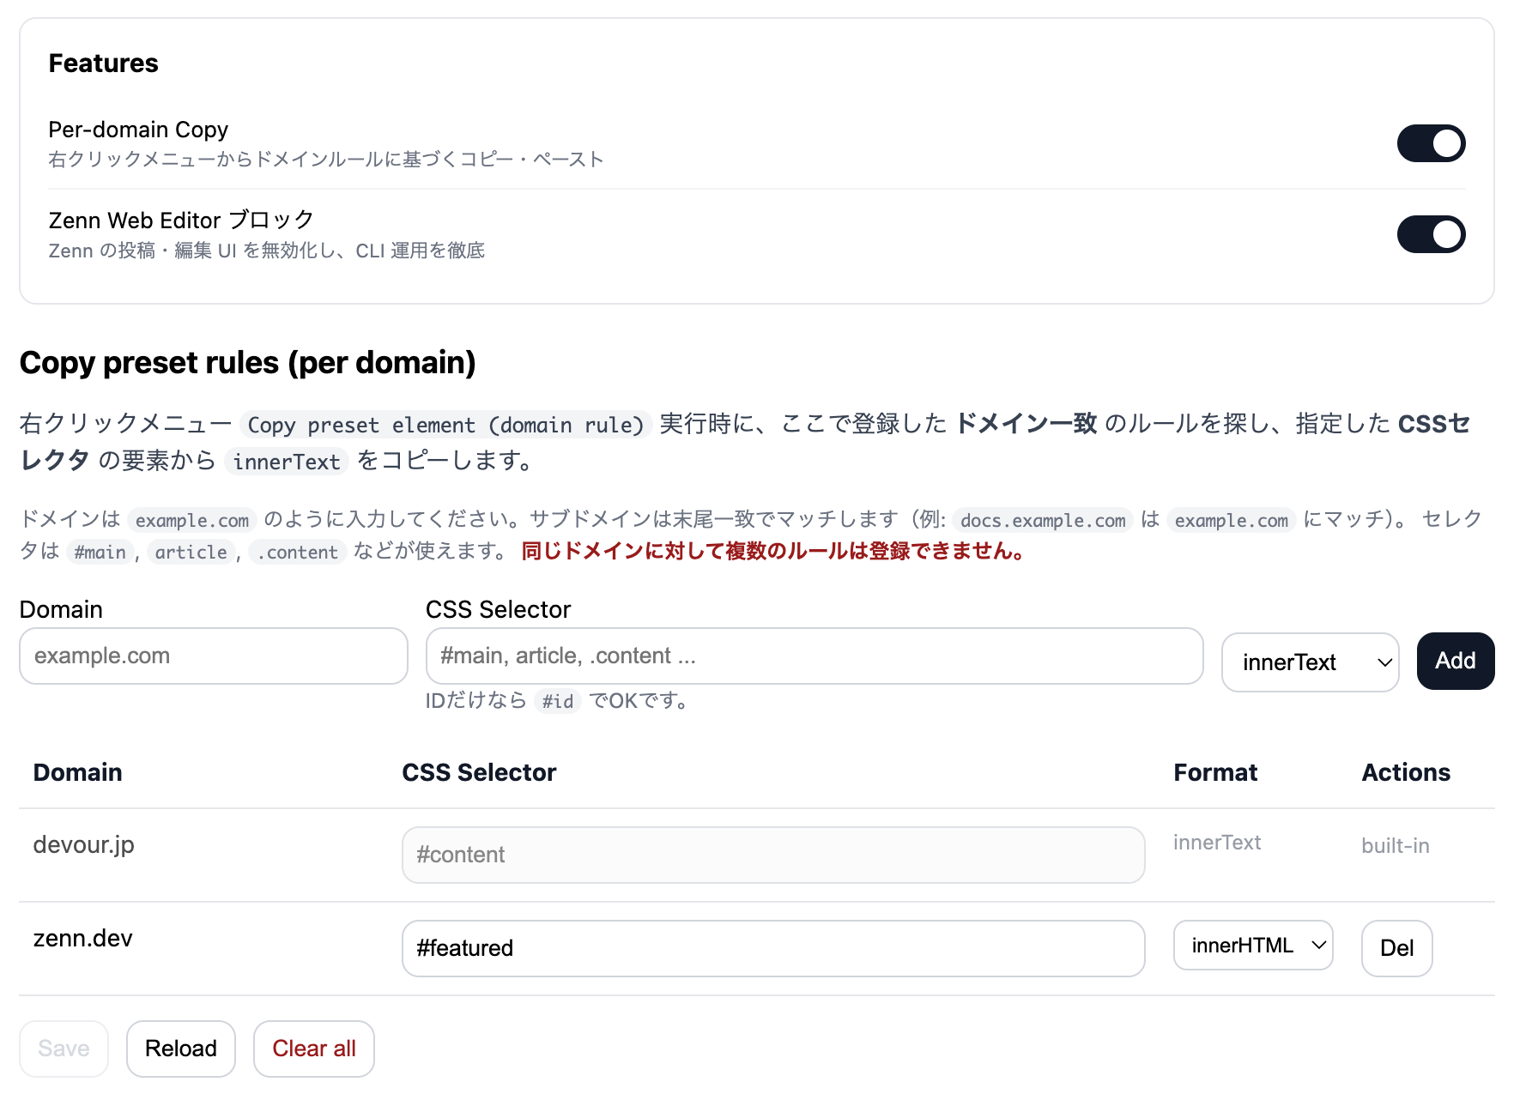Click the Save button
This screenshot has width=1526, height=1100.
64,1049
